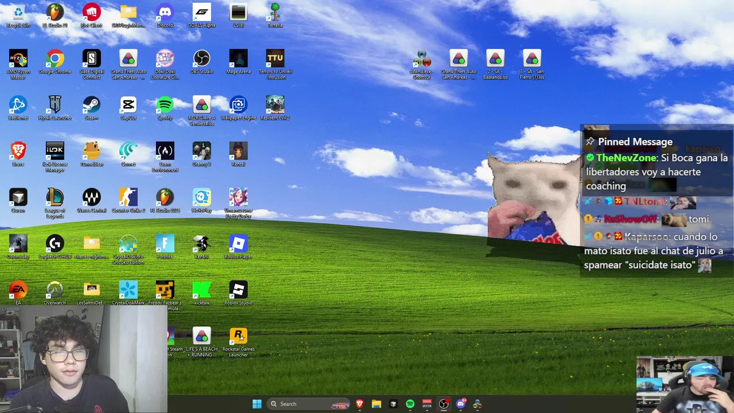Launch the Rockstar Games Launcher shortcut
Image resolution: width=734 pixels, height=413 pixels.
(x=239, y=342)
